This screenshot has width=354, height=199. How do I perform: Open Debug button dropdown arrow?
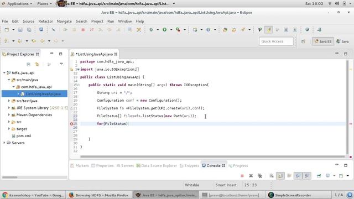[158, 29]
